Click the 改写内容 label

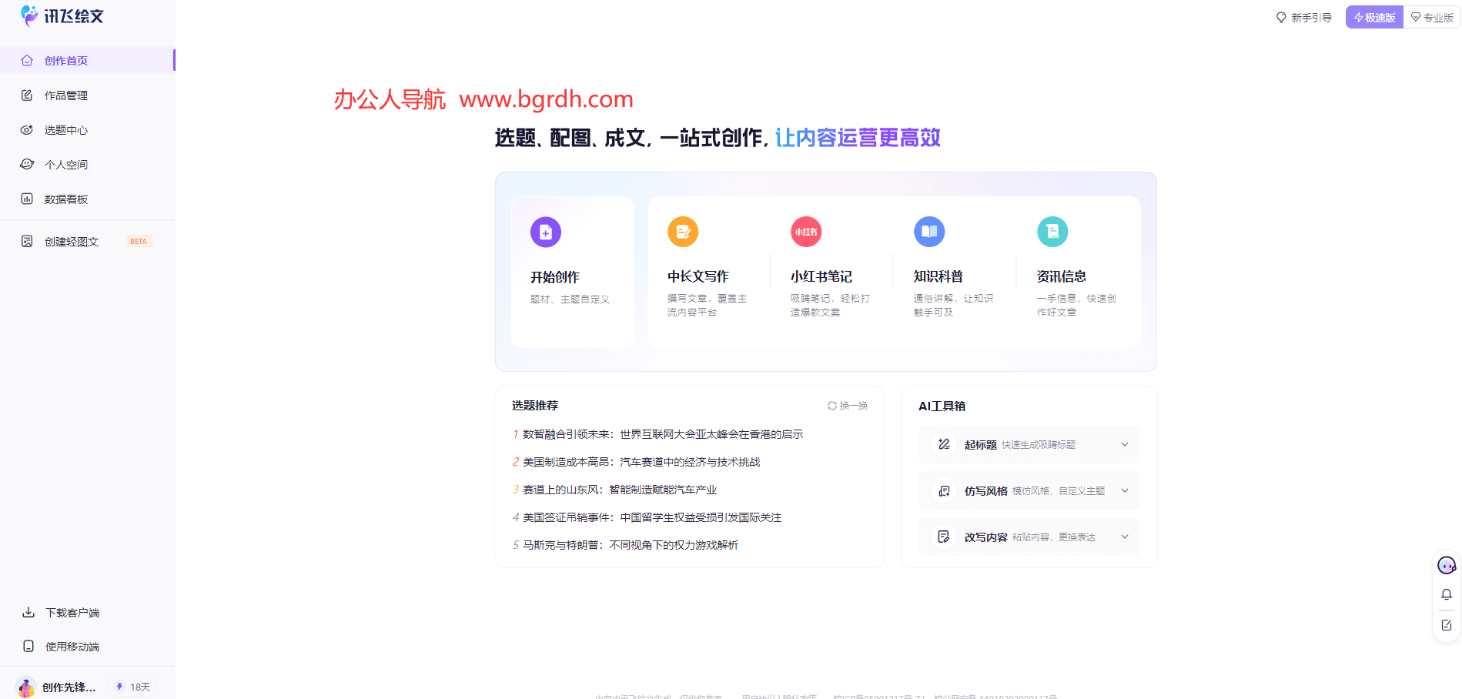click(985, 537)
